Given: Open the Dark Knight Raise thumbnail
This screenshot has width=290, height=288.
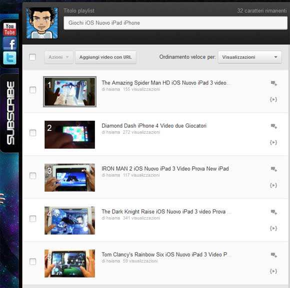Looking at the screenshot, I should 69,221.
